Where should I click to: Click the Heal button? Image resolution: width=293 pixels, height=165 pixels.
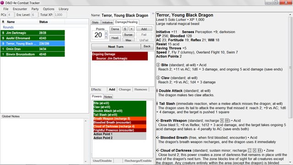click(x=115, y=38)
